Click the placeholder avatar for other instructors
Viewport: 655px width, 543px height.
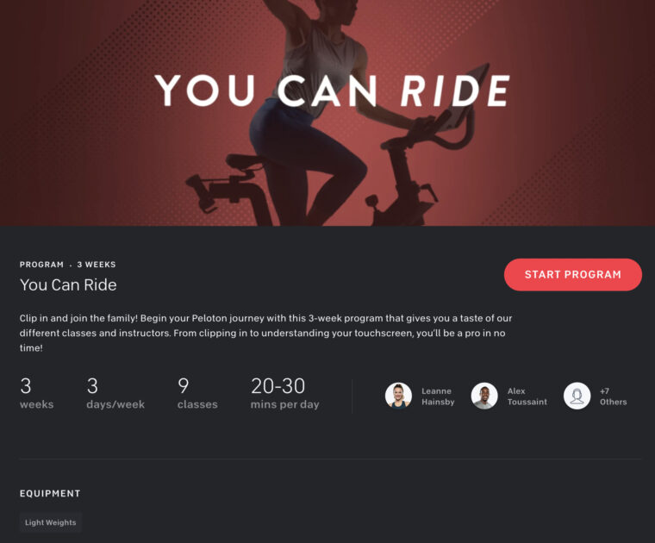[x=577, y=396]
